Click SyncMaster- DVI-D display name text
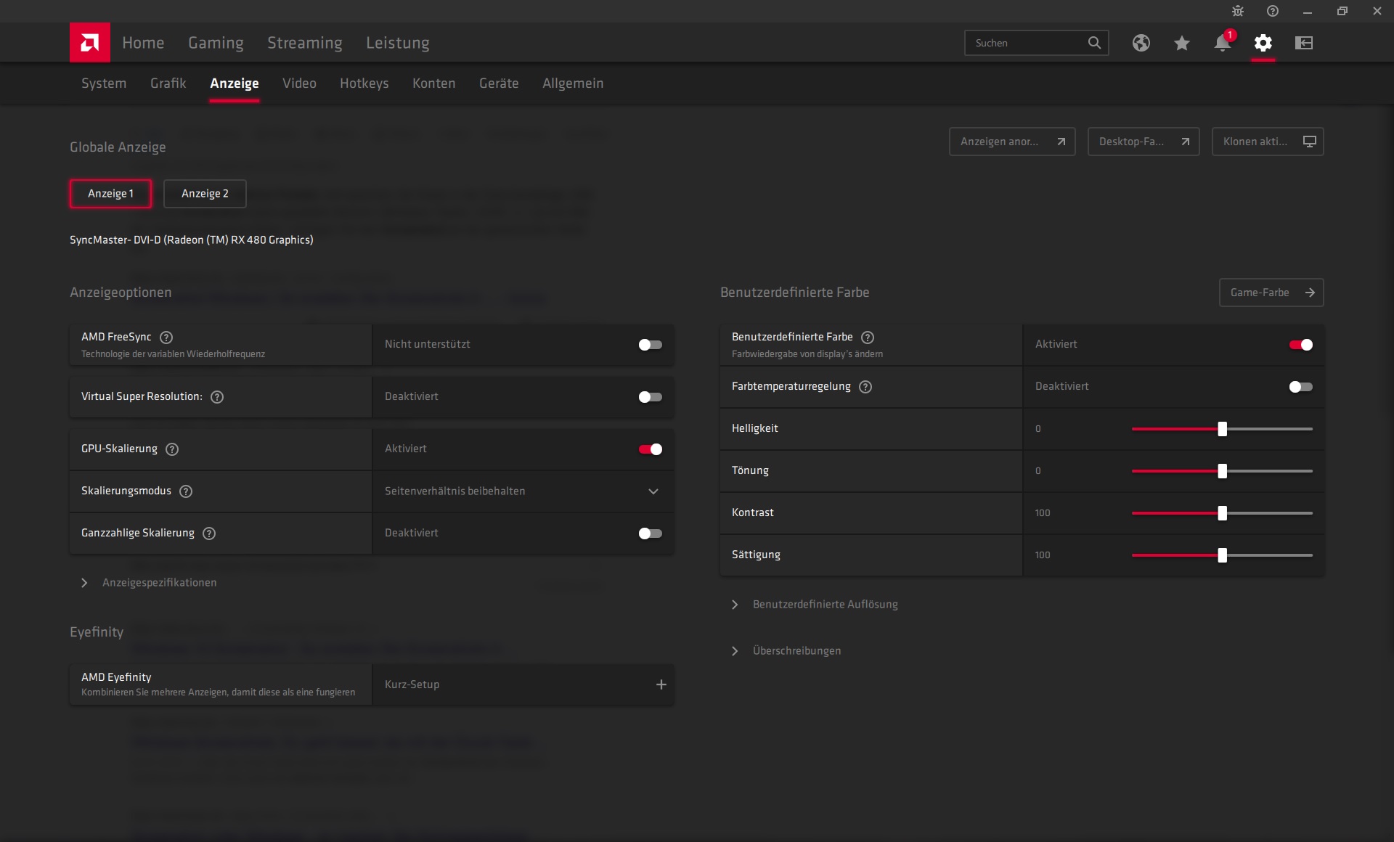 tap(192, 240)
